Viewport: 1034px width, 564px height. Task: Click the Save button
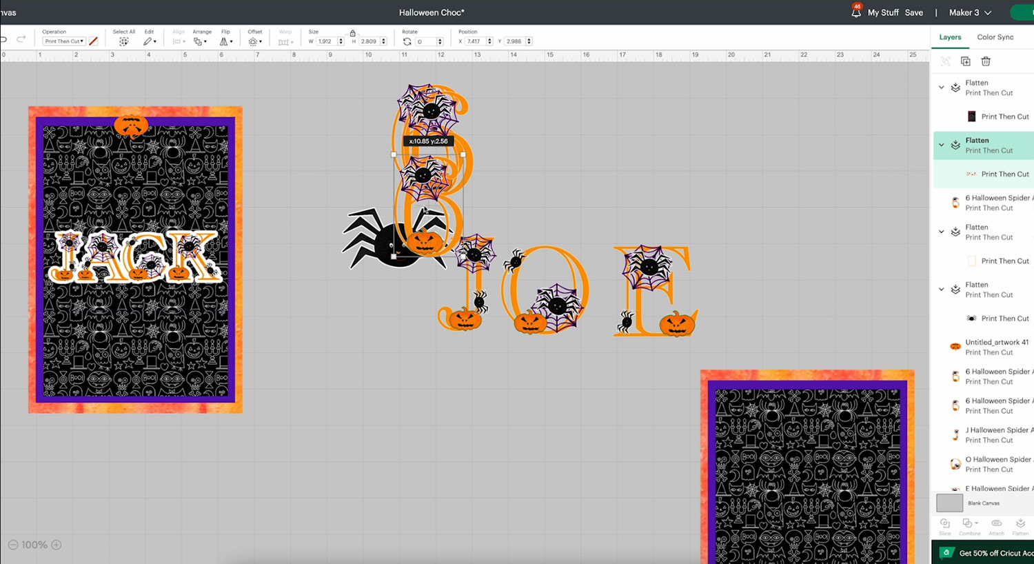pyautogui.click(x=913, y=12)
